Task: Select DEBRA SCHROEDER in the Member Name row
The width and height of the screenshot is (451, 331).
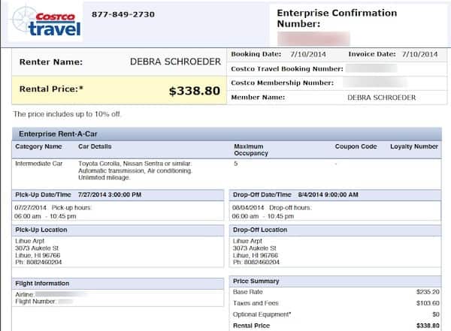Action: (382, 98)
